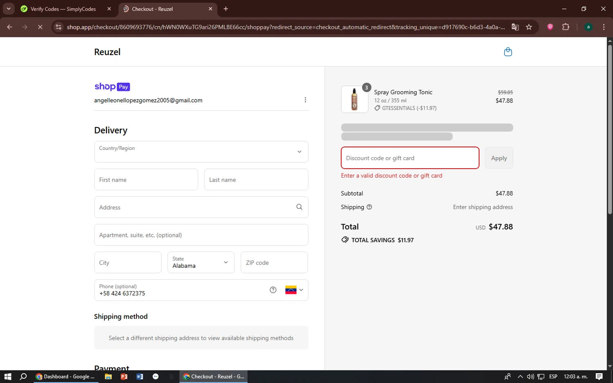
Task: Open the Venezuela flag country code selector
Action: pyautogui.click(x=294, y=290)
